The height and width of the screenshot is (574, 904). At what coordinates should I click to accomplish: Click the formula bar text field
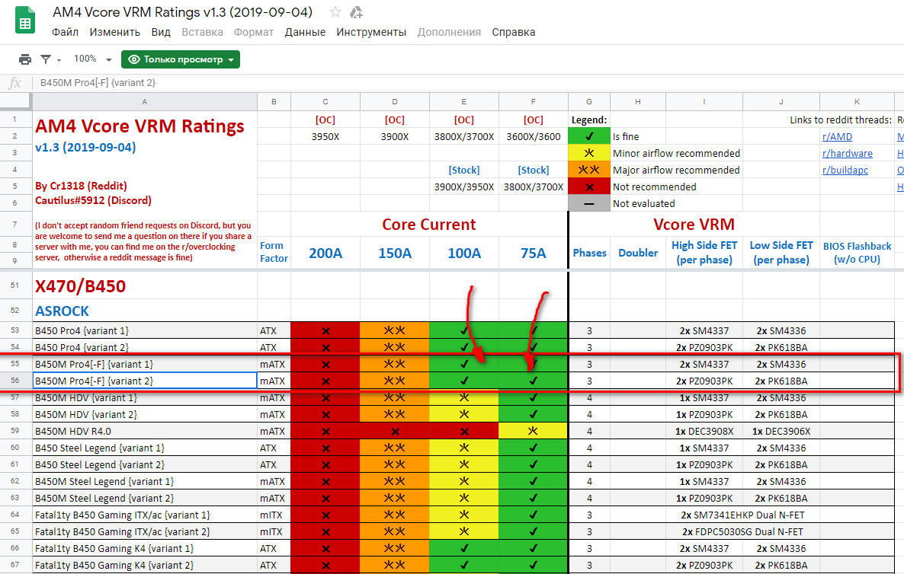[x=467, y=83]
